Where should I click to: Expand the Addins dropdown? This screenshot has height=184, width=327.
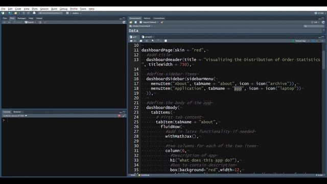click(x=77, y=13)
